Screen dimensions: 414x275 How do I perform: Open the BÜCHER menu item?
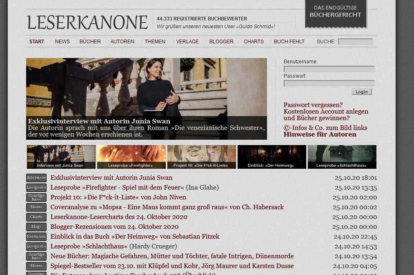click(90, 41)
